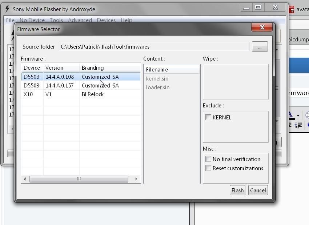Click the Flash button
The width and height of the screenshot is (309, 225).
(237, 190)
